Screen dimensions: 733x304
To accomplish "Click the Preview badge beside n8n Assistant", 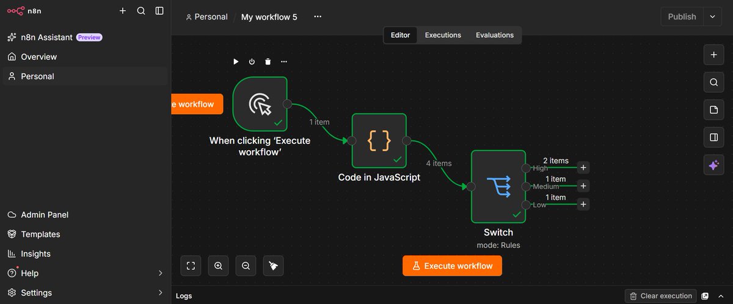I will [89, 37].
